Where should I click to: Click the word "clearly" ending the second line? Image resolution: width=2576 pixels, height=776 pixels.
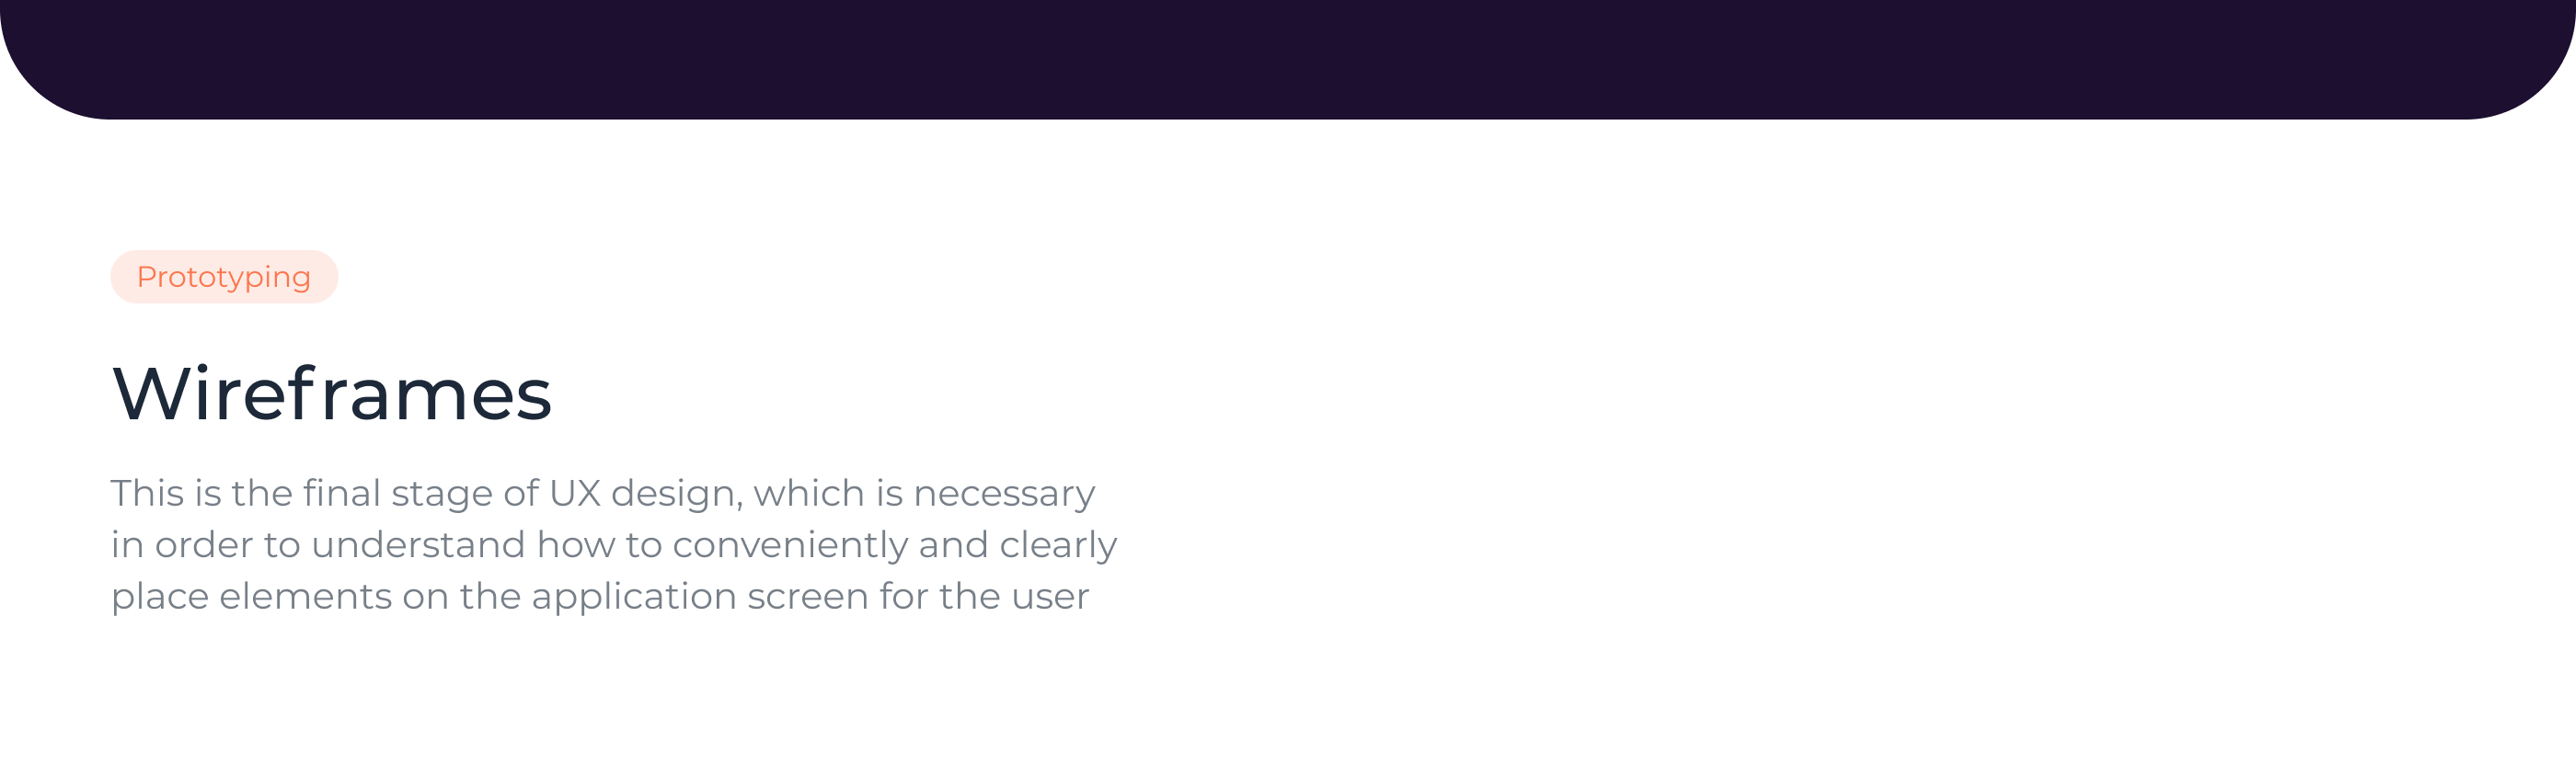click(1057, 545)
